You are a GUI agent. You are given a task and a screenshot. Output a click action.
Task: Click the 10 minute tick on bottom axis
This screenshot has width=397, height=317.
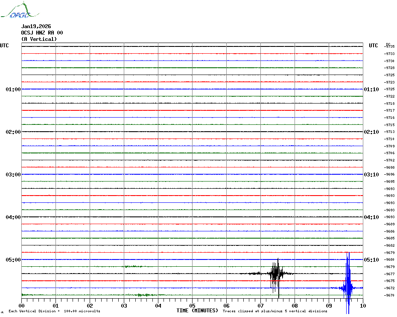pyautogui.click(x=362, y=305)
